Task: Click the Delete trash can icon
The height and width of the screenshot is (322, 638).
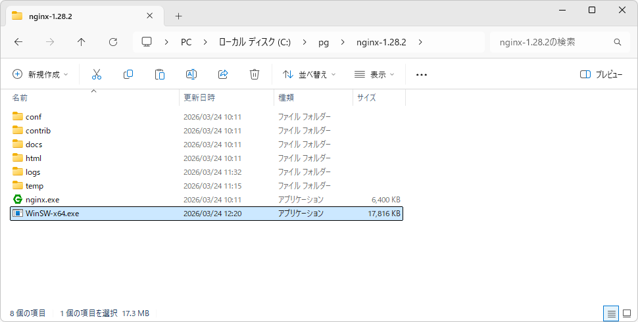Action: point(255,74)
